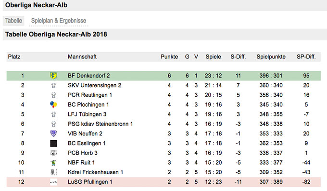The width and height of the screenshot is (327, 191).
Task: Click the LFJ Tübingen 3 jersey icon
Action: pyautogui.click(x=53, y=114)
